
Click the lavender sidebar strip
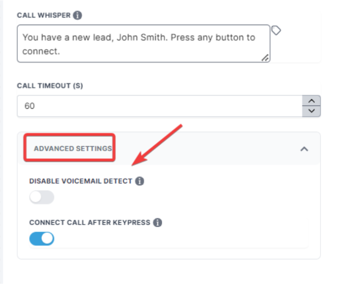[1, 143]
